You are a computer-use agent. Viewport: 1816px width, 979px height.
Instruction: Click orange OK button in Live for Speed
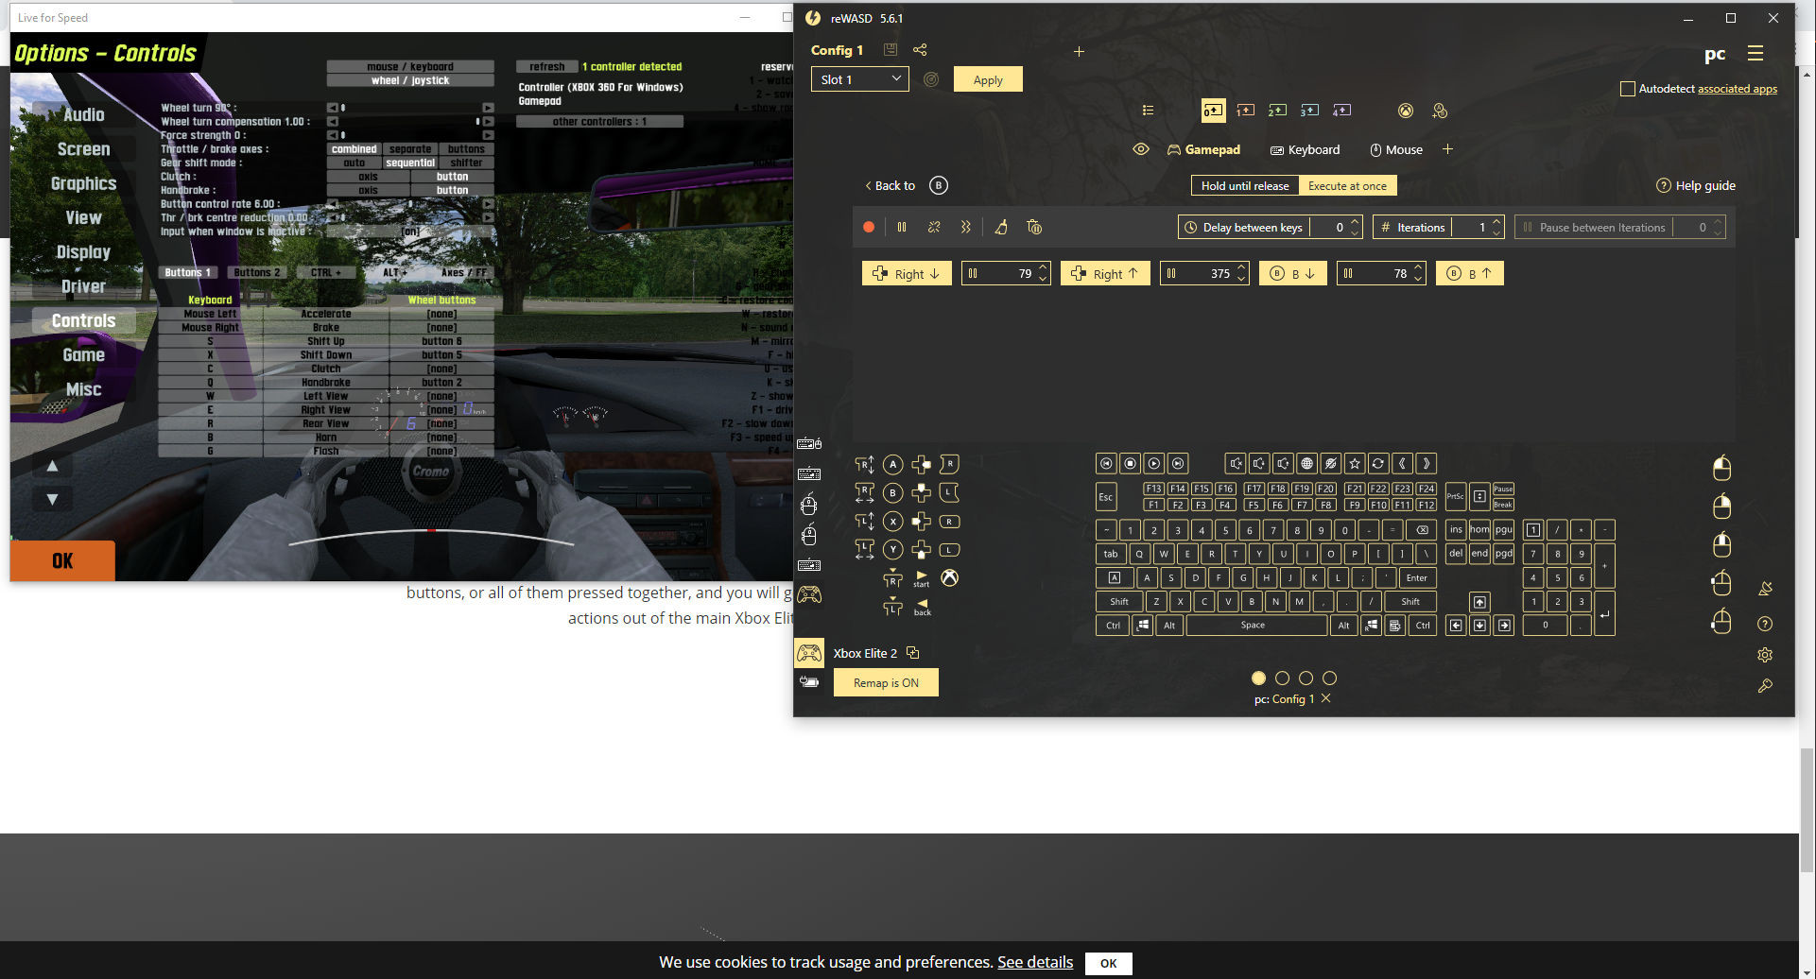62,560
